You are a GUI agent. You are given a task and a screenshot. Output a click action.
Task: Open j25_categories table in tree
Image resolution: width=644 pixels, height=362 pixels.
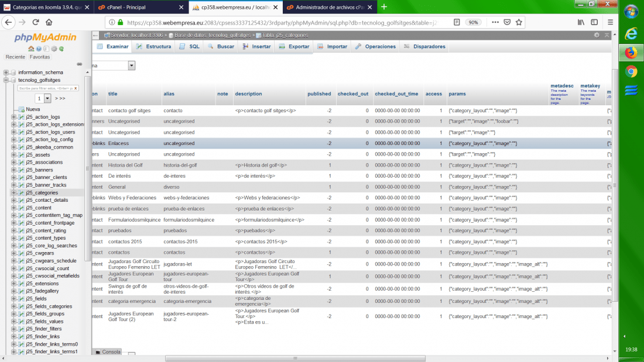click(x=42, y=193)
